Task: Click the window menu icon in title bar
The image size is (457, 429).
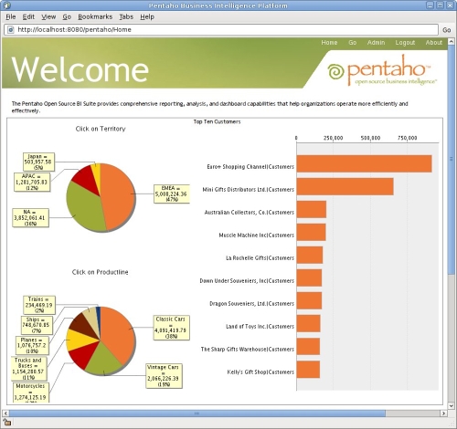Action: pos(6,5)
